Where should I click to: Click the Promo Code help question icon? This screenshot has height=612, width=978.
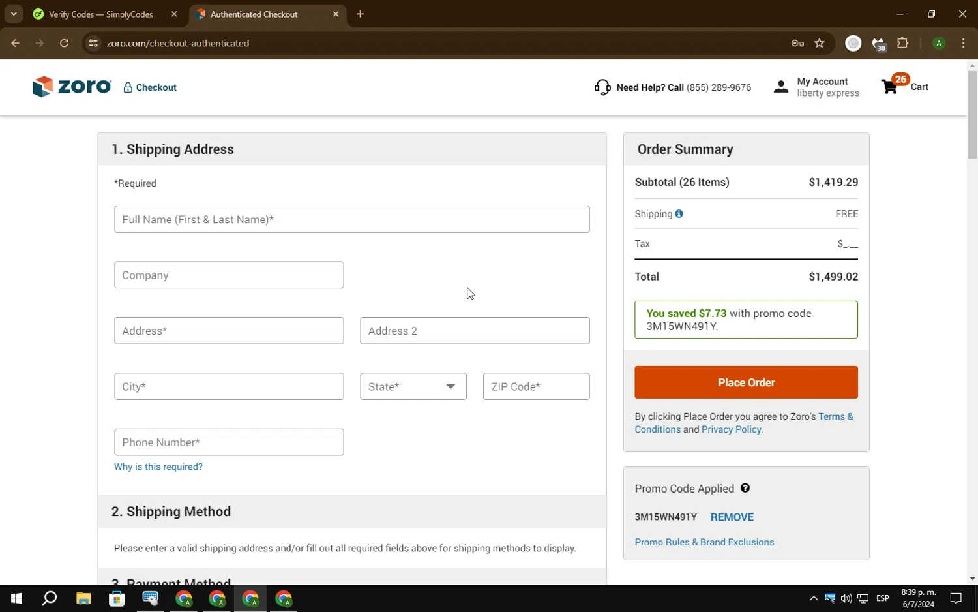click(745, 488)
